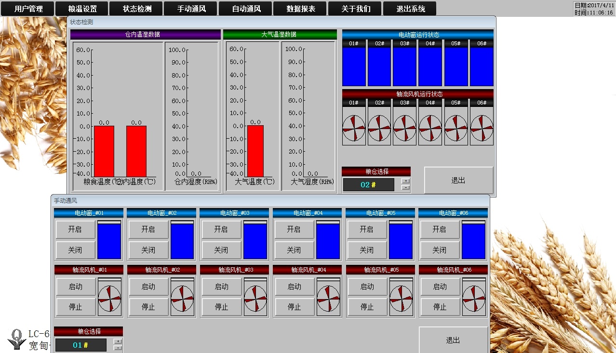Click the red 大气温度 bar in chart
This screenshot has width=616, height=353.
(255, 151)
